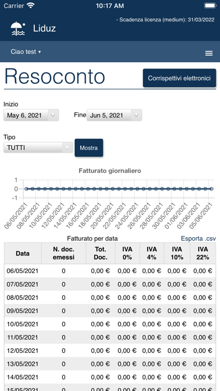Click the Liduz app title
220x391 pixels.
(44, 29)
